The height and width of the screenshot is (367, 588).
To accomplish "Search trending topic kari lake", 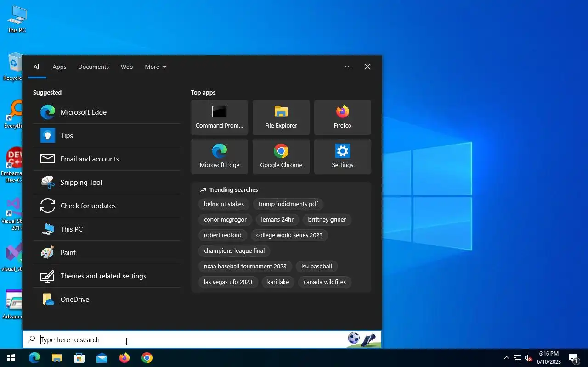I will pyautogui.click(x=278, y=282).
